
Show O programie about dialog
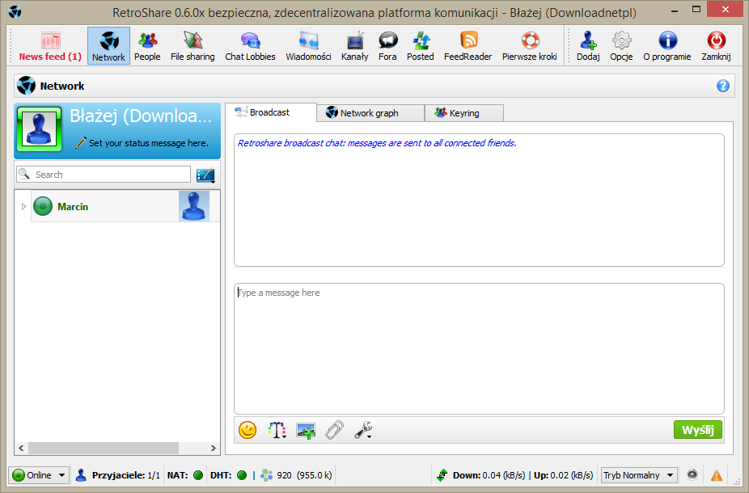(x=667, y=46)
